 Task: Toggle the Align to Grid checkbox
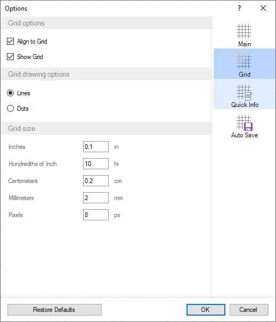[x=11, y=42]
